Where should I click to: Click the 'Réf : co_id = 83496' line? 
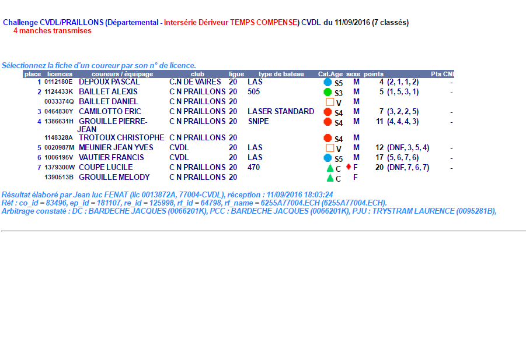[194, 203]
